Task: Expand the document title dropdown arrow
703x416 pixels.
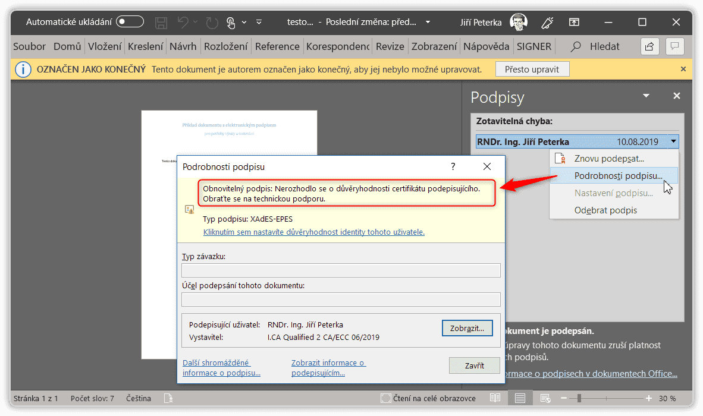Action: tap(428, 22)
